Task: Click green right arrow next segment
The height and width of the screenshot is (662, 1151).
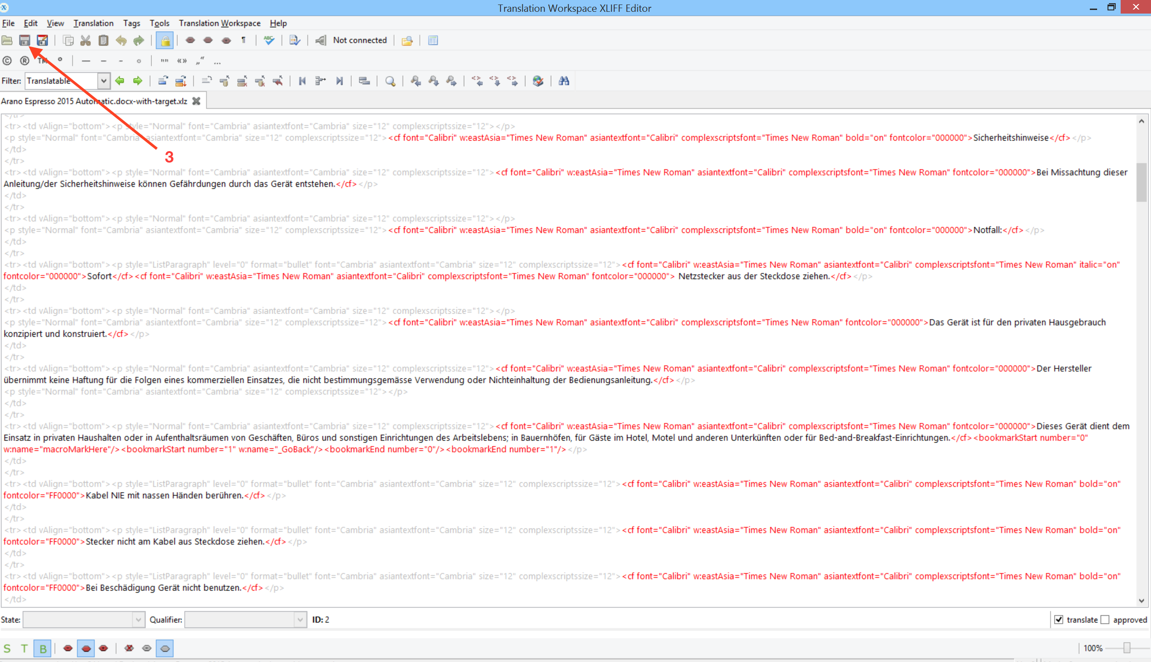Action: coord(137,81)
